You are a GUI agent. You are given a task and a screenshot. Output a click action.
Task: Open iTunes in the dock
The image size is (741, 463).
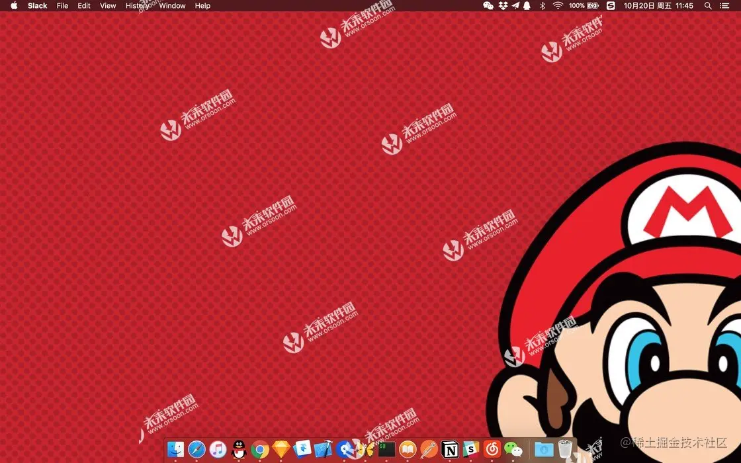point(218,449)
